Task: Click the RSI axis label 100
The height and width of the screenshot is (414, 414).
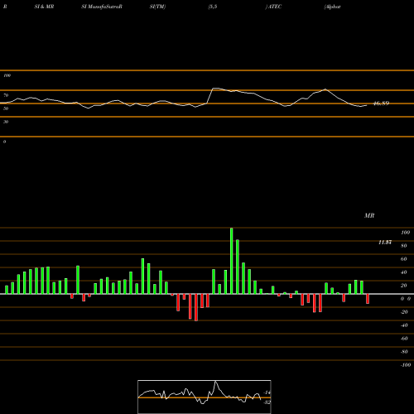Action: [7, 75]
